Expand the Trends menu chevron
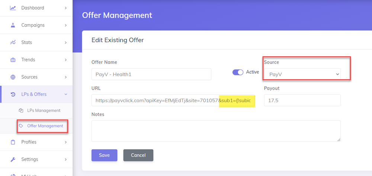This screenshot has width=372, height=176. tap(65, 60)
